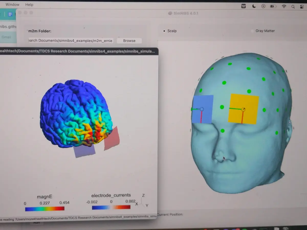Open the battery status icon
Viewport: 307px width, 230px height.
click(273, 6)
